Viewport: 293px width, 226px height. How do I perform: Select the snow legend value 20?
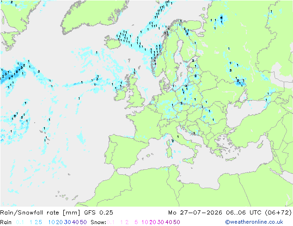[x=153, y=222]
